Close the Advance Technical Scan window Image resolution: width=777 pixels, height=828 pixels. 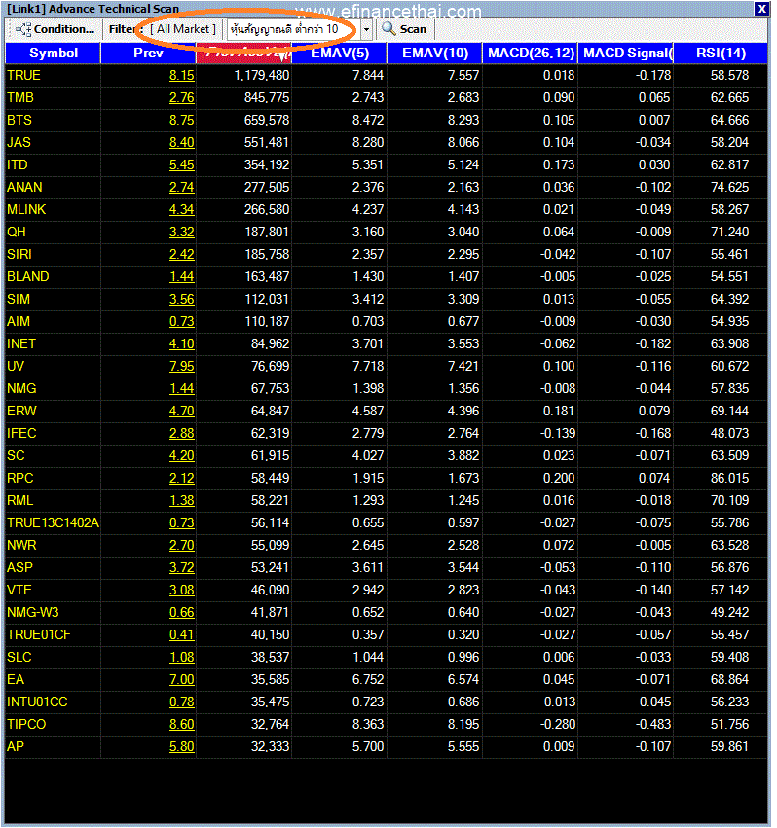pyautogui.click(x=761, y=9)
